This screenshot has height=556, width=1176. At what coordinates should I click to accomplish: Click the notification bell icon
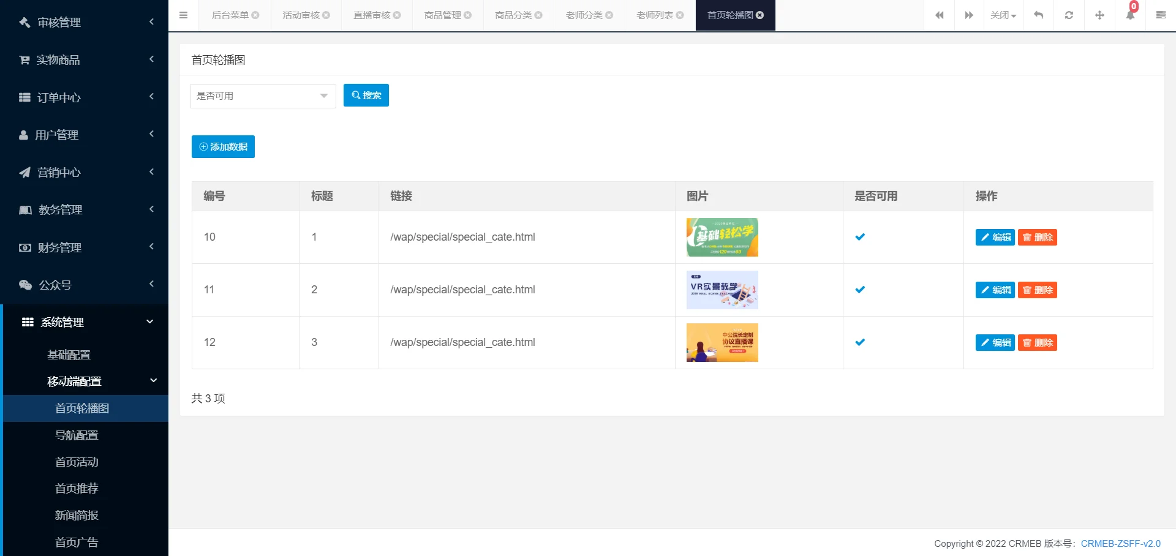1130,15
